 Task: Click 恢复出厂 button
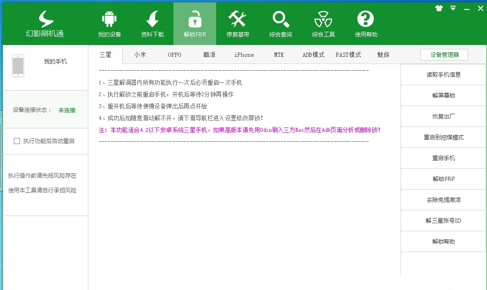tap(443, 116)
